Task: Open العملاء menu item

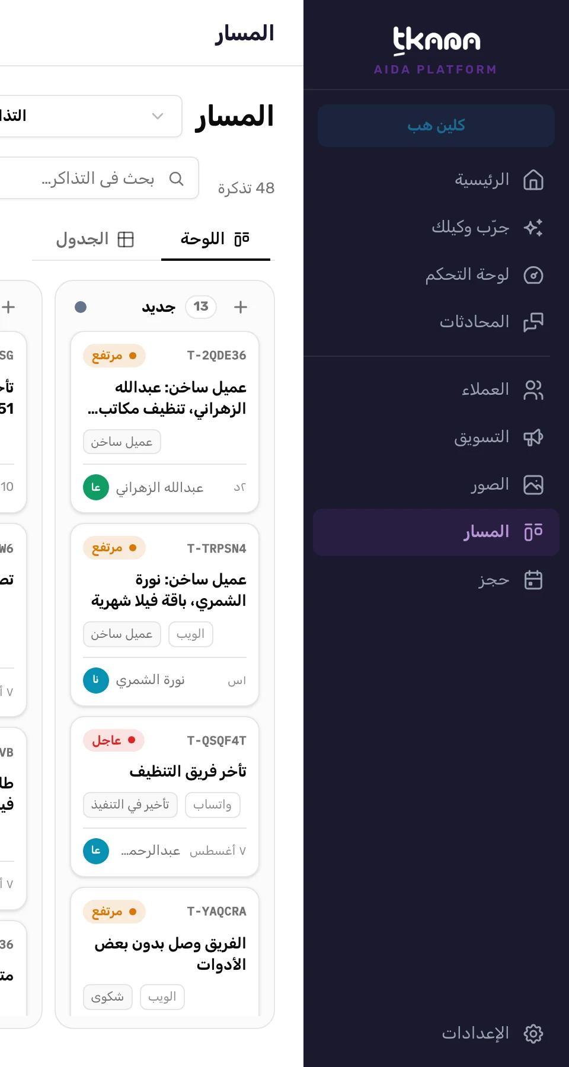Action: pyautogui.click(x=436, y=389)
